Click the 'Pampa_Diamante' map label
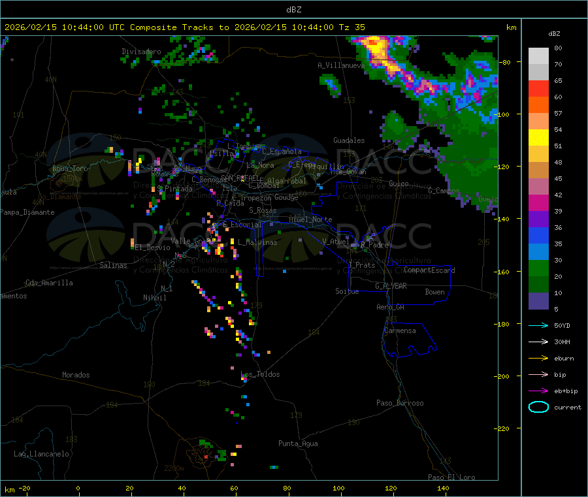 point(27,212)
